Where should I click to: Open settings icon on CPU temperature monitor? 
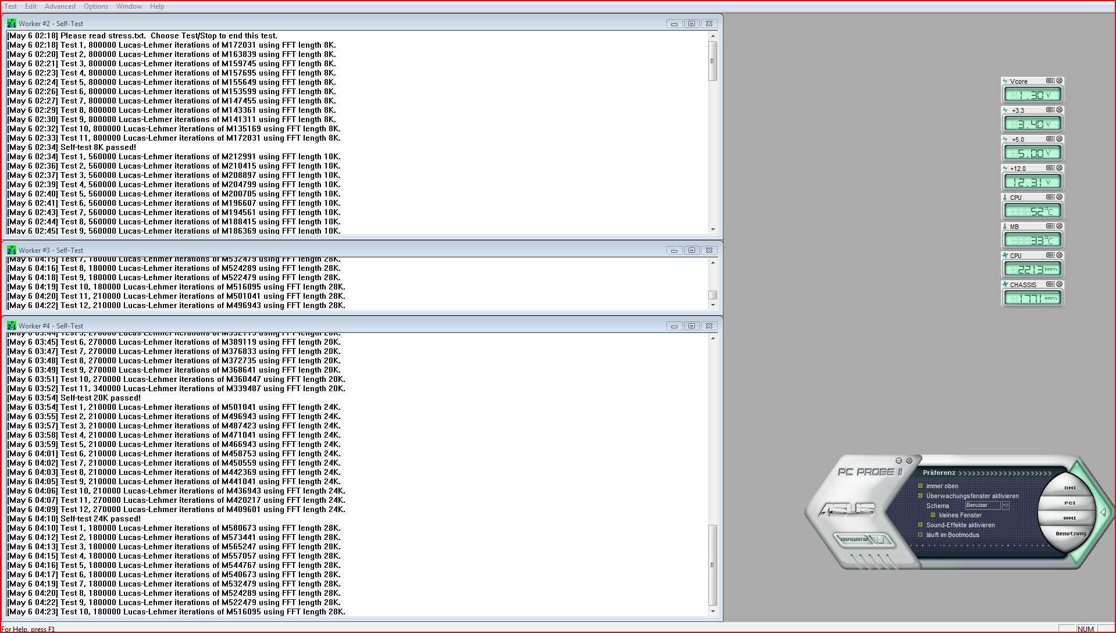[x=1050, y=197]
